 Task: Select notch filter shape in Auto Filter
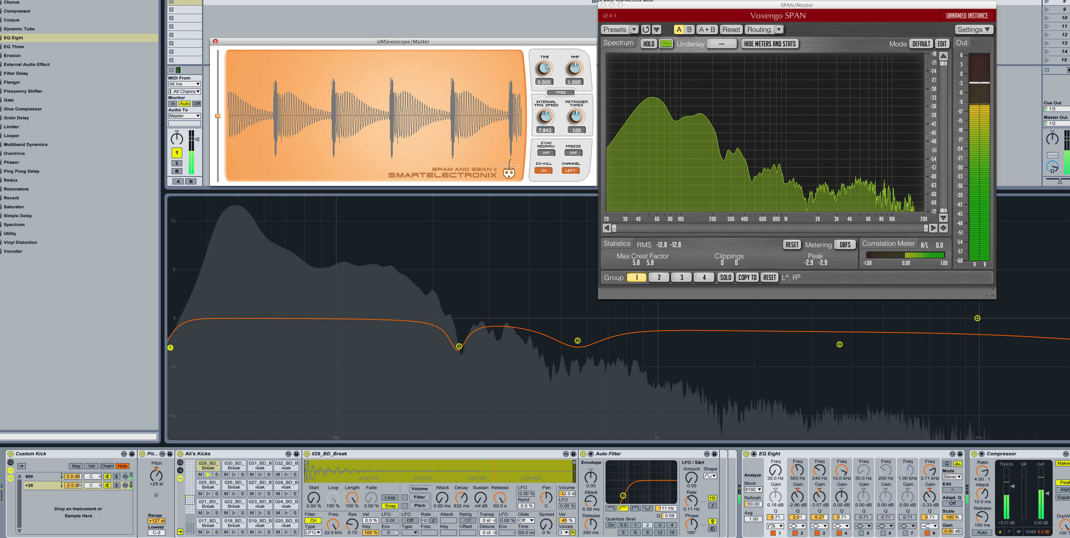647,508
